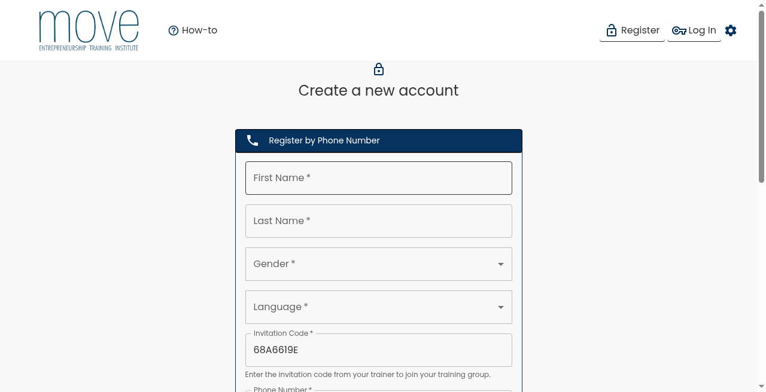The width and height of the screenshot is (766, 392).
Task: Focus the Last Name input field
Action: coord(379,221)
